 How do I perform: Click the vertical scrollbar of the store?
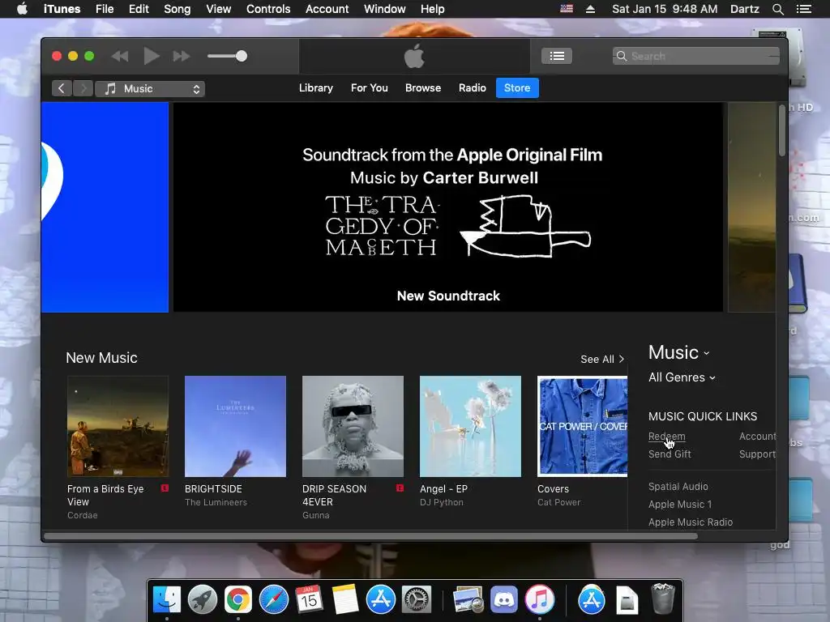(782, 130)
